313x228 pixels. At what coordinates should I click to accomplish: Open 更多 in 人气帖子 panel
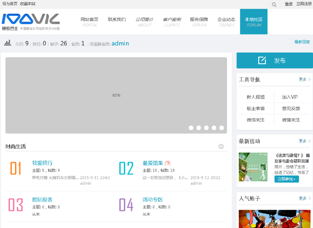tap(305, 198)
